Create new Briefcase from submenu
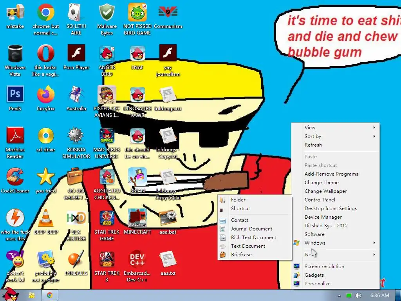 [255, 254]
